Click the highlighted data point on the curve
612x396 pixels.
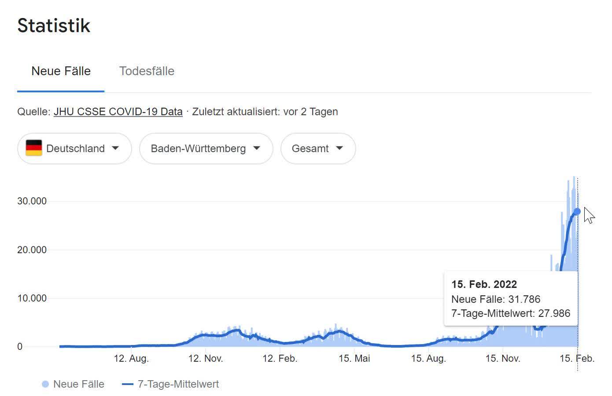[x=577, y=212]
